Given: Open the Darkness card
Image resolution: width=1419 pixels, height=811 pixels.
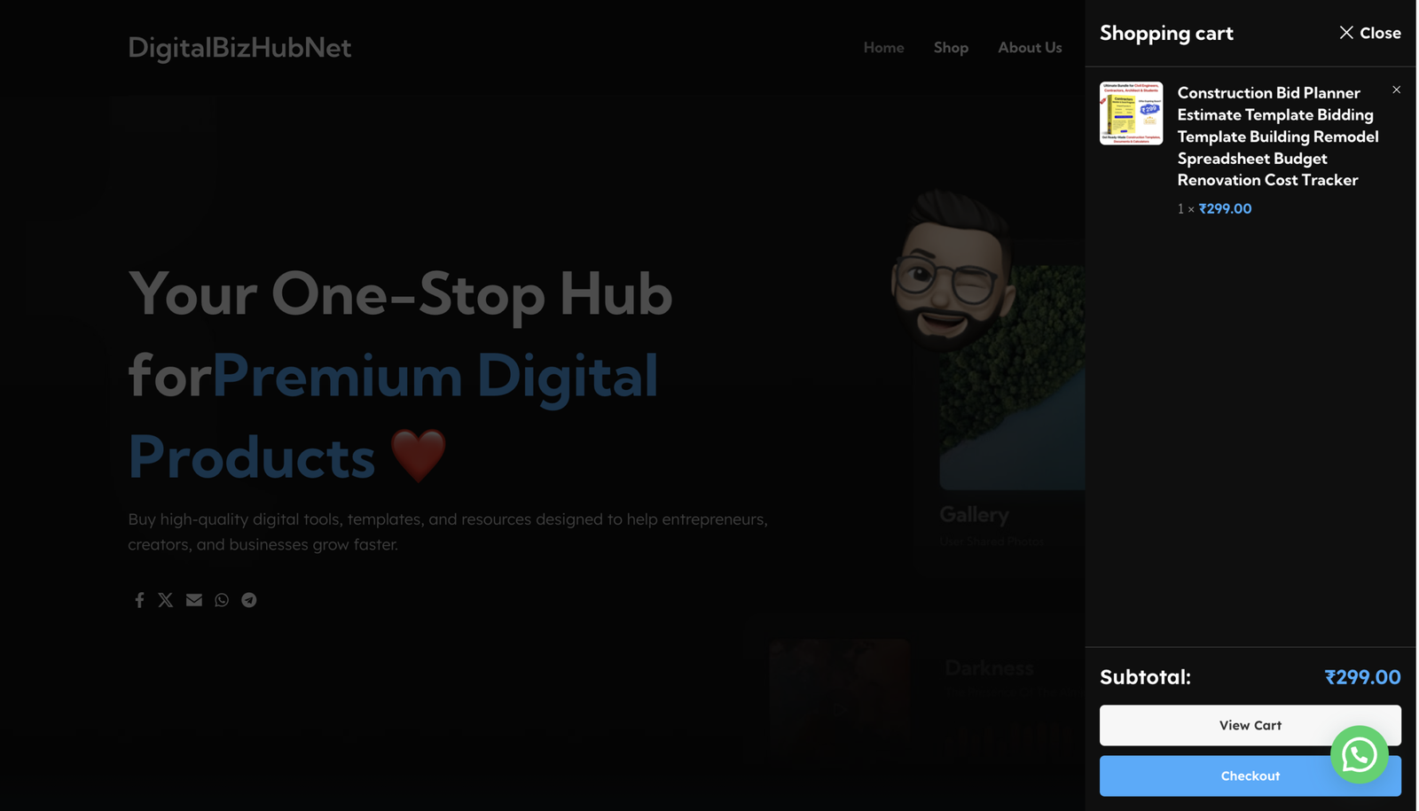Looking at the screenshot, I should tap(928, 700).
